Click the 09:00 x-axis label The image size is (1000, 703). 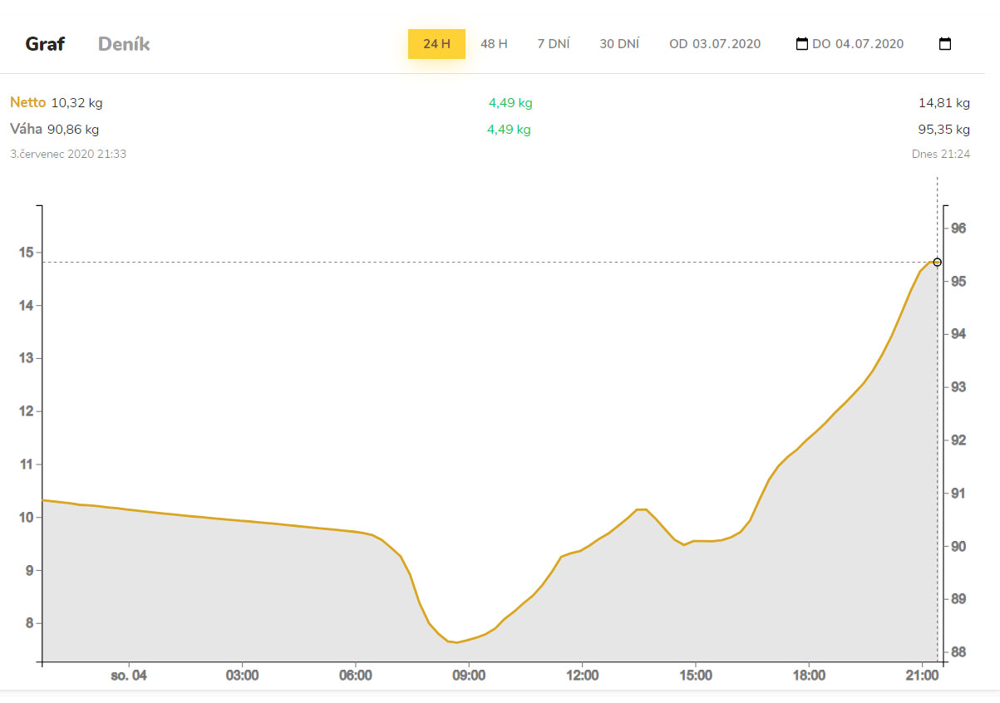coord(469,676)
